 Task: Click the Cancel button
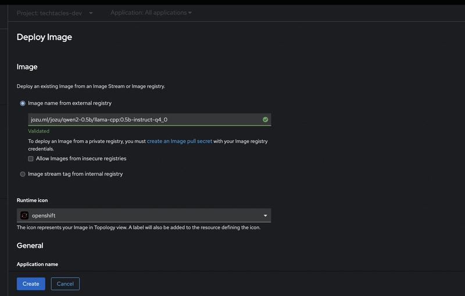pyautogui.click(x=65, y=284)
